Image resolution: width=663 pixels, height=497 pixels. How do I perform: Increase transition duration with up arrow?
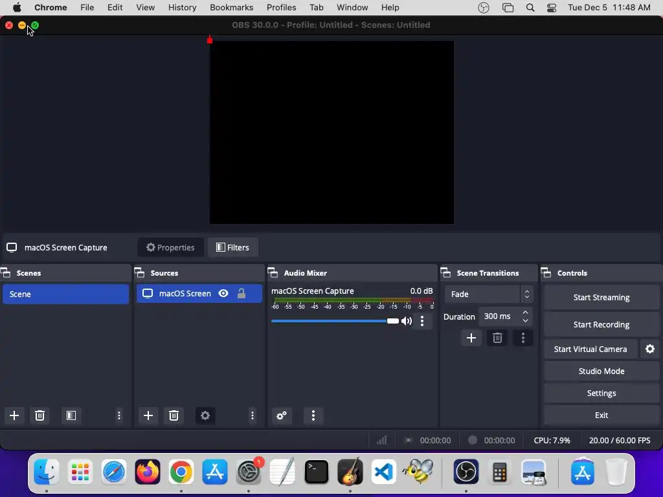click(x=525, y=313)
